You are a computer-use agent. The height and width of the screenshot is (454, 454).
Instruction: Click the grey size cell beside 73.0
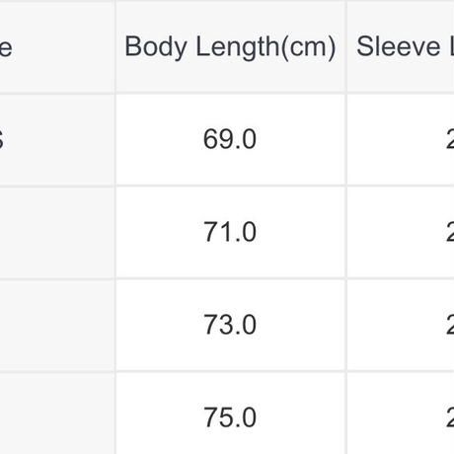coord(57,325)
